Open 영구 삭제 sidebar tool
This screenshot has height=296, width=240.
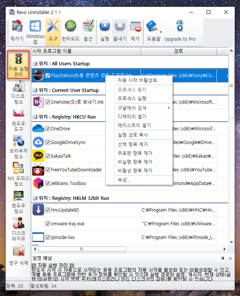(18, 255)
